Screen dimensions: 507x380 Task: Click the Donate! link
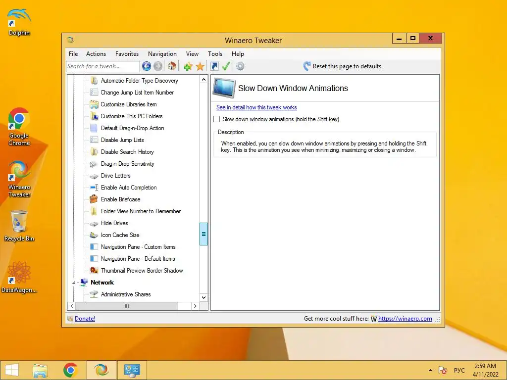point(85,319)
